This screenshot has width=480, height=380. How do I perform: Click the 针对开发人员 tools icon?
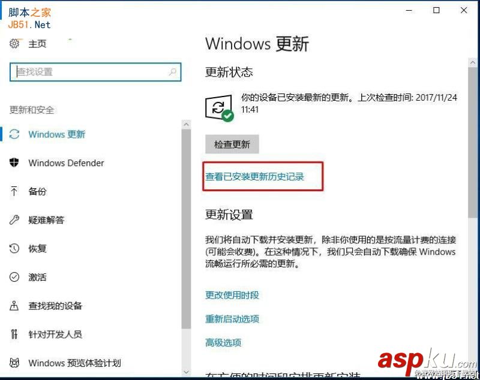point(14,334)
